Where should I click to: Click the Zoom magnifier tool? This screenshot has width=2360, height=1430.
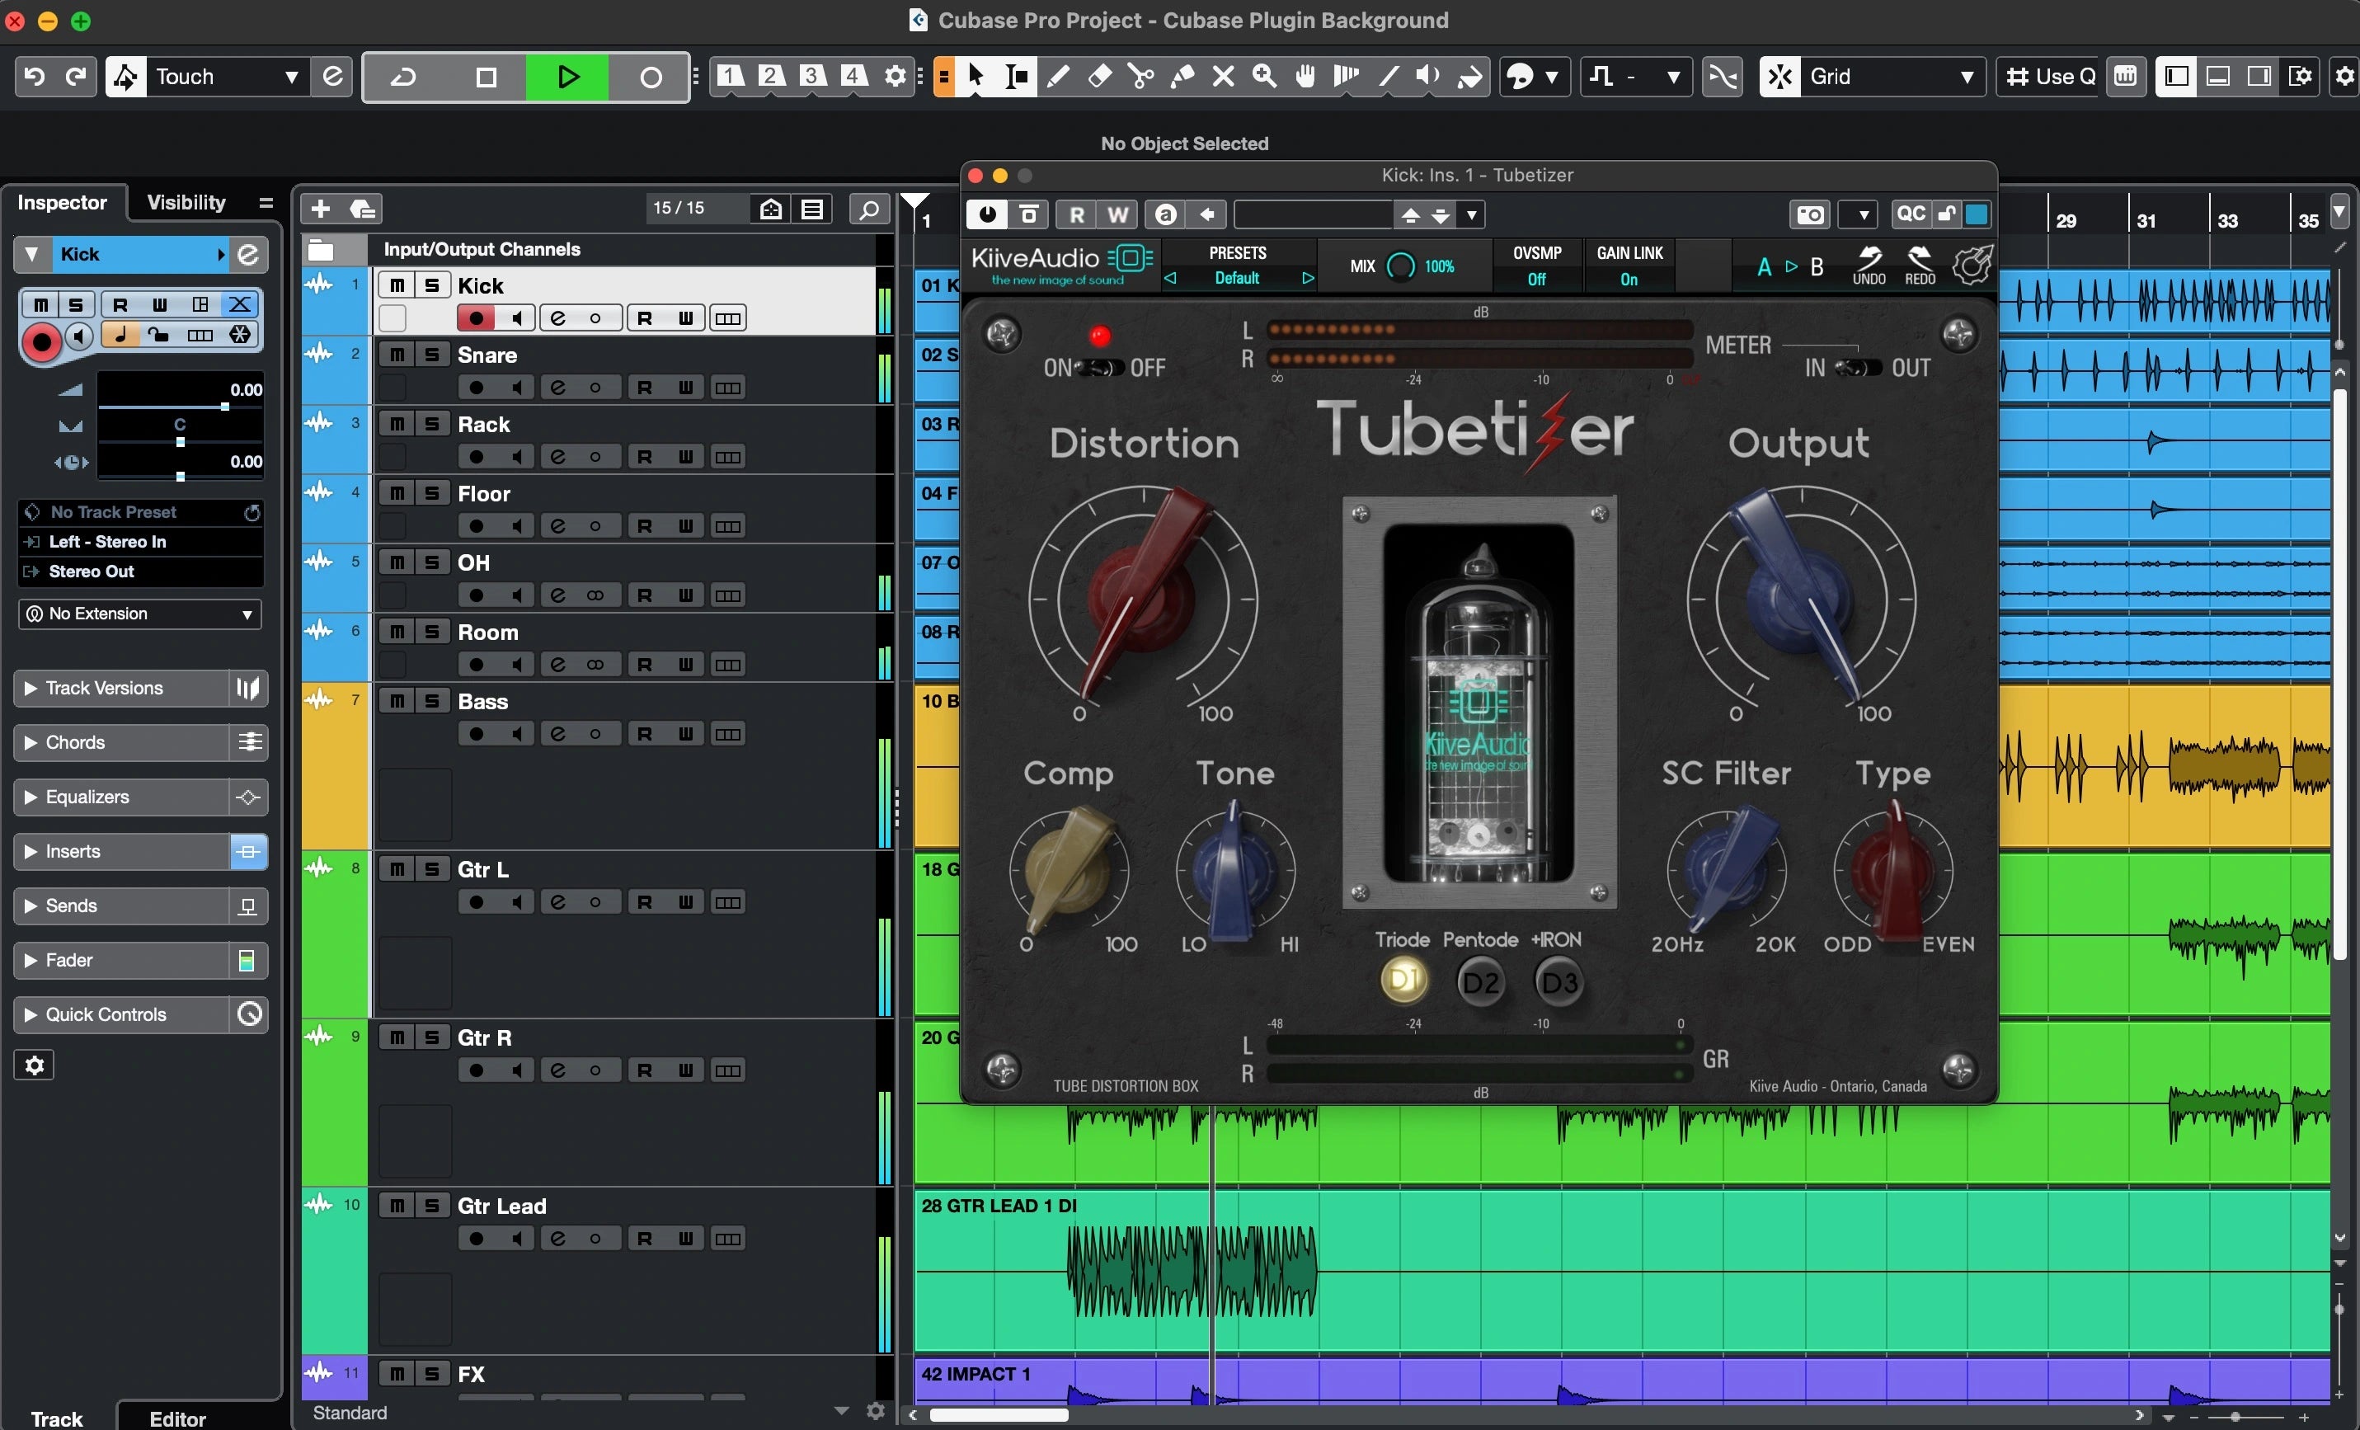[1264, 77]
